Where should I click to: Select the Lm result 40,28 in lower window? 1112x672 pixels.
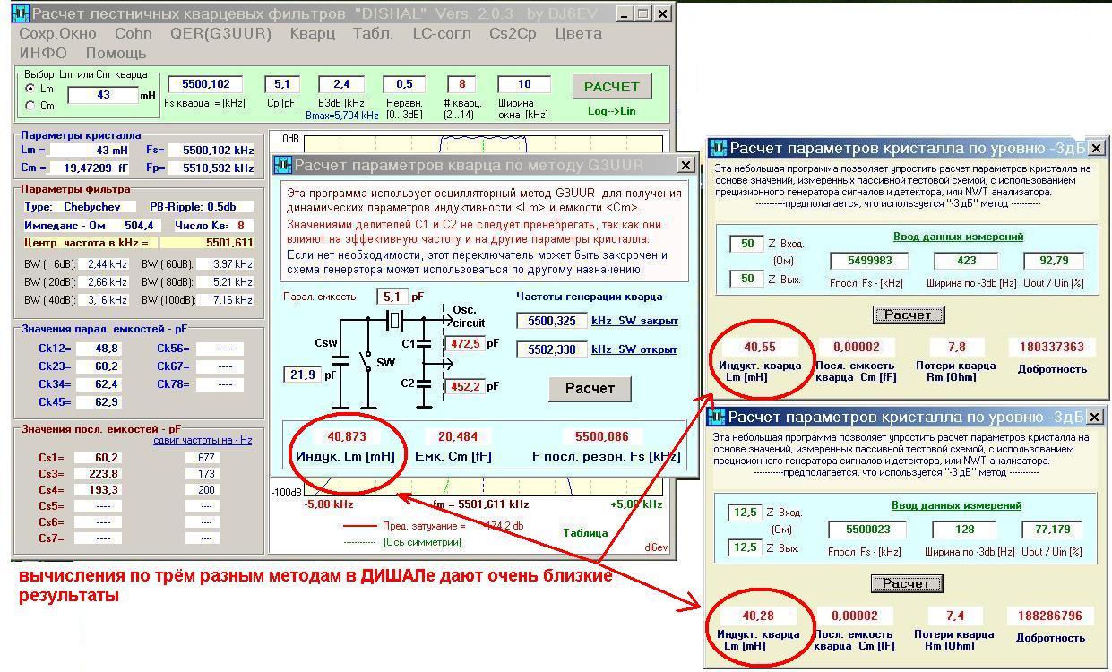759,616
